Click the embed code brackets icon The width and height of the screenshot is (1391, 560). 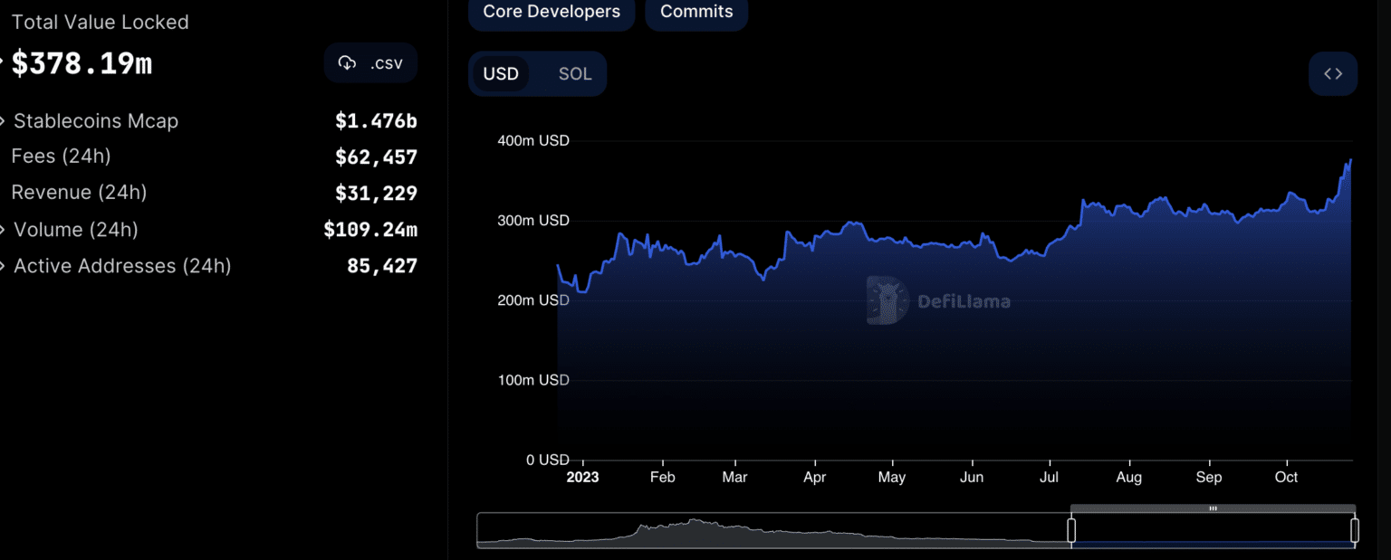coord(1332,74)
